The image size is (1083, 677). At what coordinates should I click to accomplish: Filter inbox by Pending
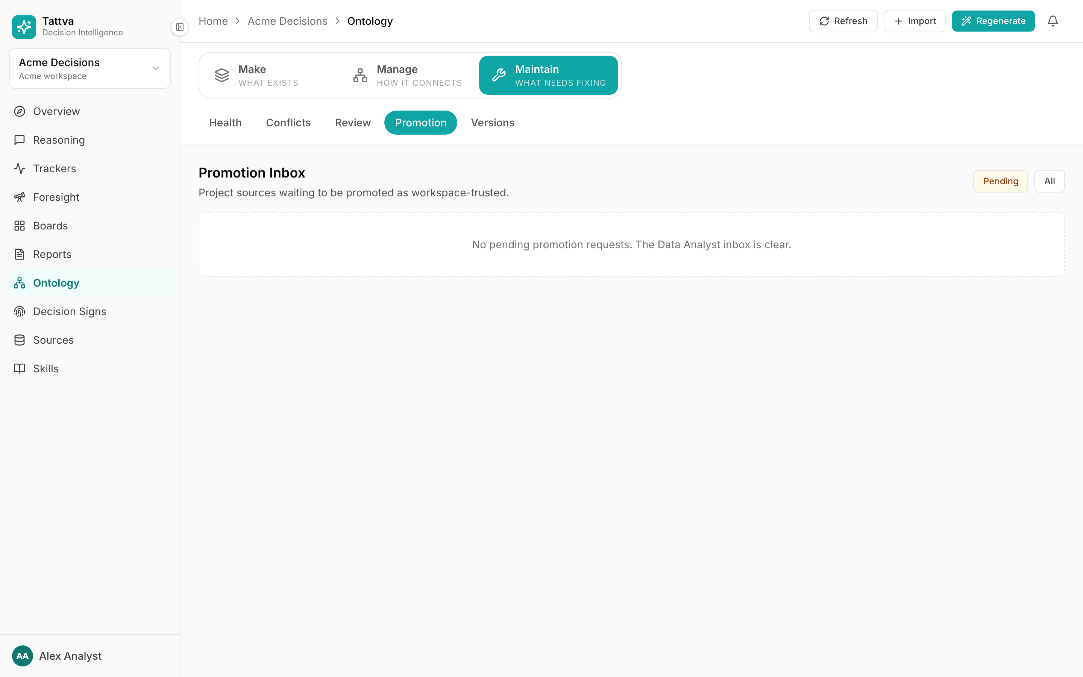[x=1000, y=181]
